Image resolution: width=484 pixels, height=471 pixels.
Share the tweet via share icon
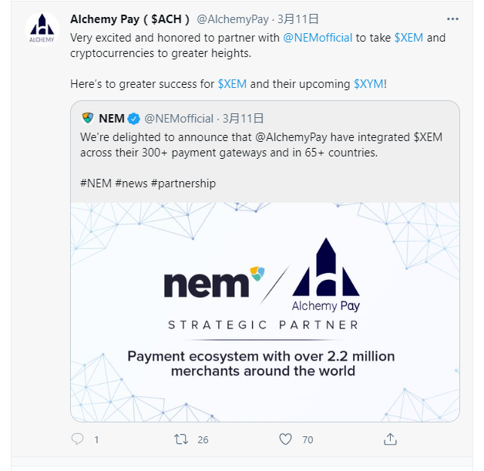click(x=390, y=439)
